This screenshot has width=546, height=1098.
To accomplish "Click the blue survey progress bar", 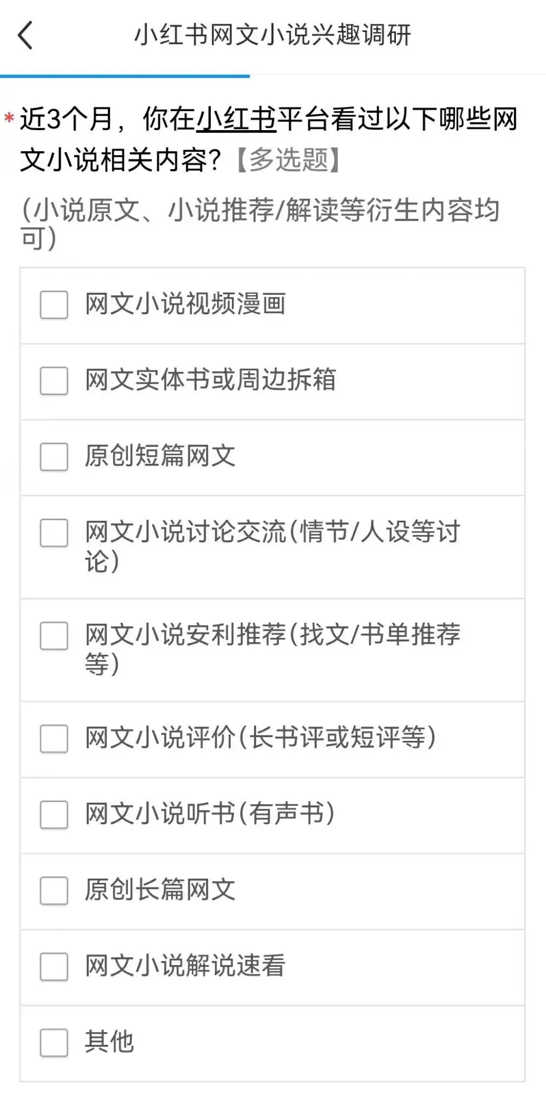I will click(125, 76).
